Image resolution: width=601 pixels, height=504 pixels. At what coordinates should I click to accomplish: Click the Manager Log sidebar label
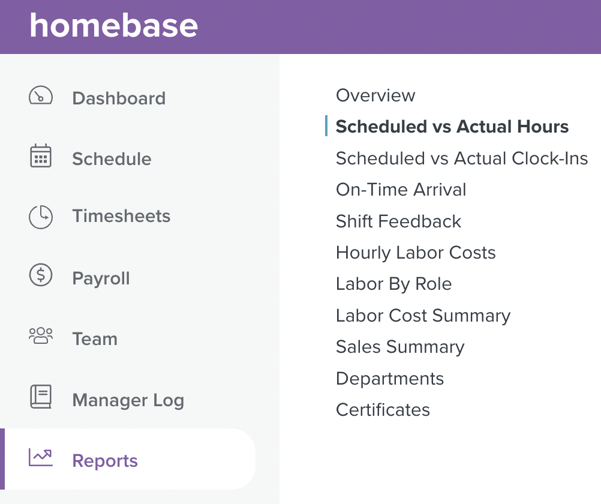pyautogui.click(x=128, y=400)
